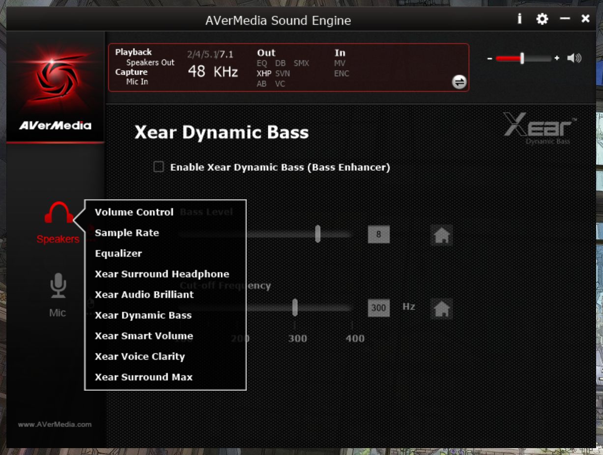
Task: Click the MV indicator under In
Action: [340, 63]
